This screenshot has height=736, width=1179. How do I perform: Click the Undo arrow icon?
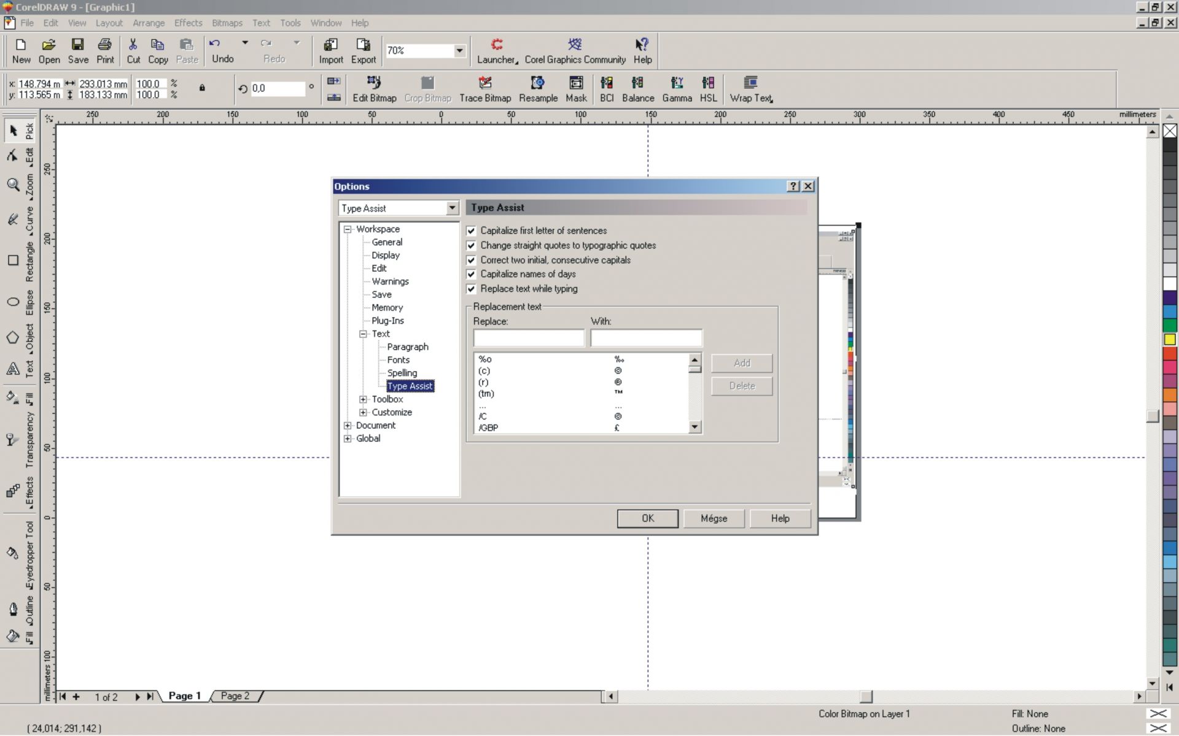(214, 44)
